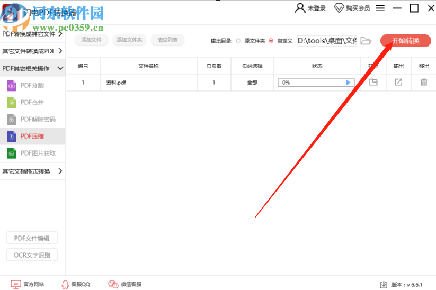The image size is (436, 290).
Task: Click the 清空列表 button
Action: tap(167, 40)
